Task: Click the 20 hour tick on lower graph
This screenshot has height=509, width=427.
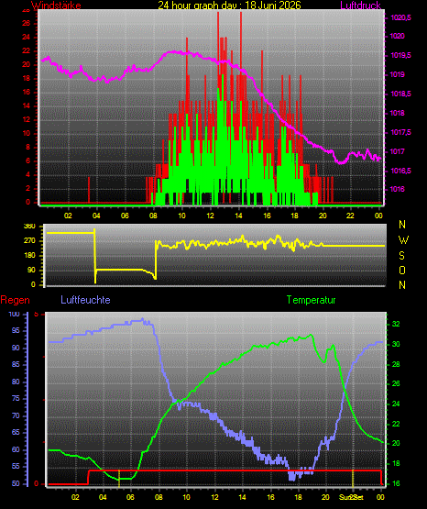Action: click(x=325, y=497)
